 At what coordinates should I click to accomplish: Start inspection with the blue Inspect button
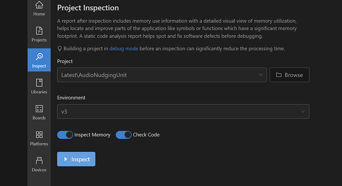76,159
